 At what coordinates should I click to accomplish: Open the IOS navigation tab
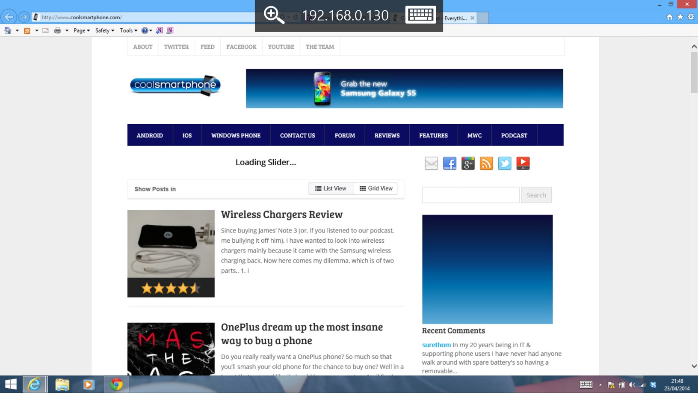coord(187,135)
